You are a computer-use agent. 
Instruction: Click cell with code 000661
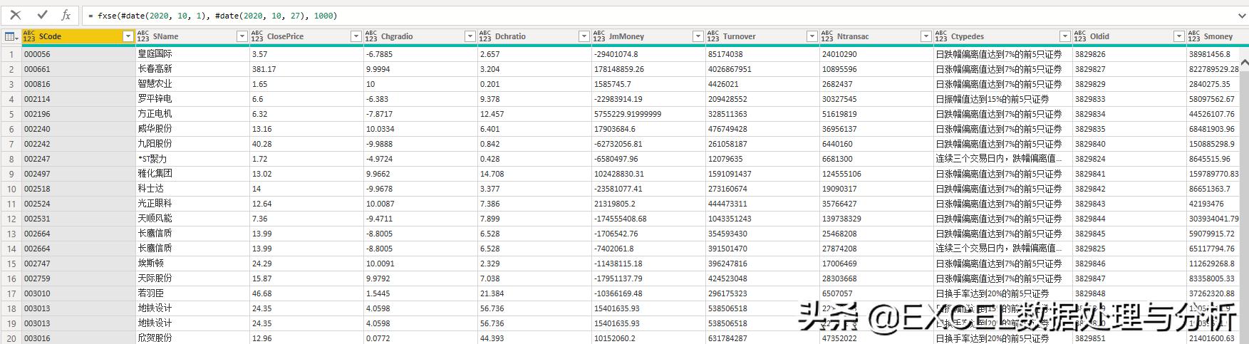78,69
